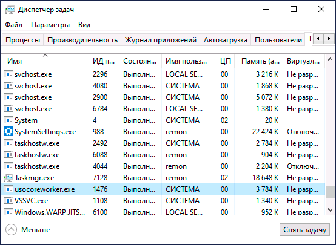Click memory value 20 K
Viewport: 336px width, 245px height.
pyautogui.click(x=272, y=120)
